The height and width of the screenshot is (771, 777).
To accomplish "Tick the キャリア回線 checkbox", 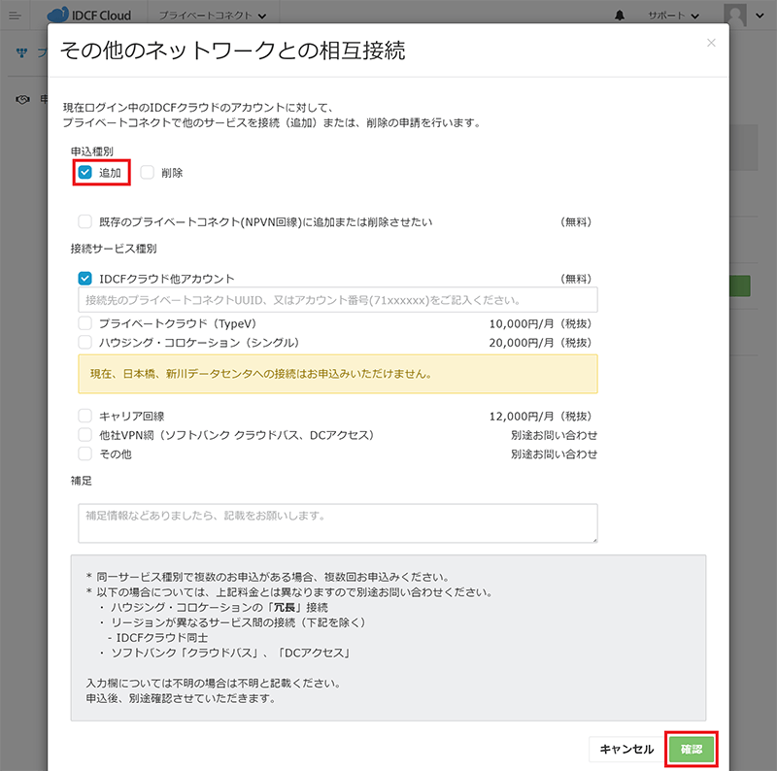I will 85,416.
